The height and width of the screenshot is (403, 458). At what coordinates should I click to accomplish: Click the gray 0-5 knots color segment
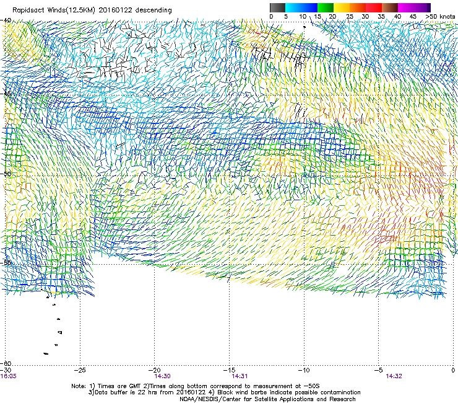click(x=277, y=7)
